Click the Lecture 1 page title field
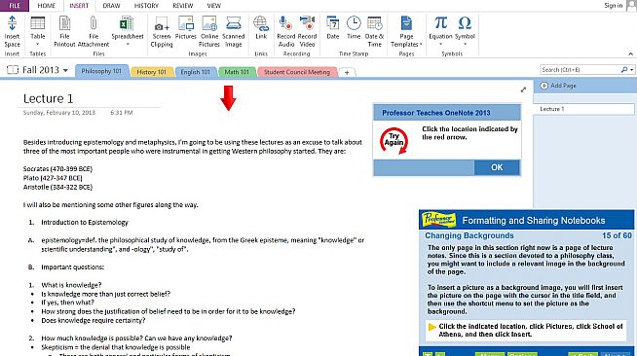637x356 pixels. [48, 98]
